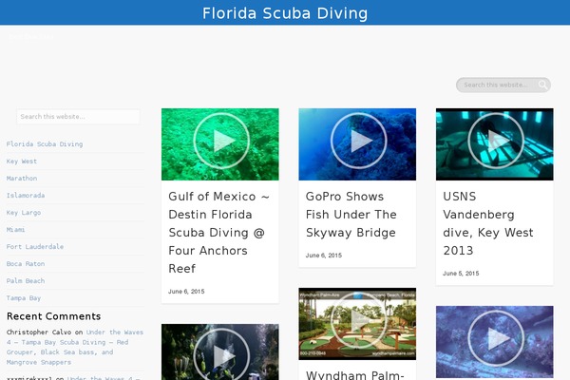Viewport: 570px width, 380px height.
Task: Click the Christopher Calvo commenter name
Action: click(39, 332)
